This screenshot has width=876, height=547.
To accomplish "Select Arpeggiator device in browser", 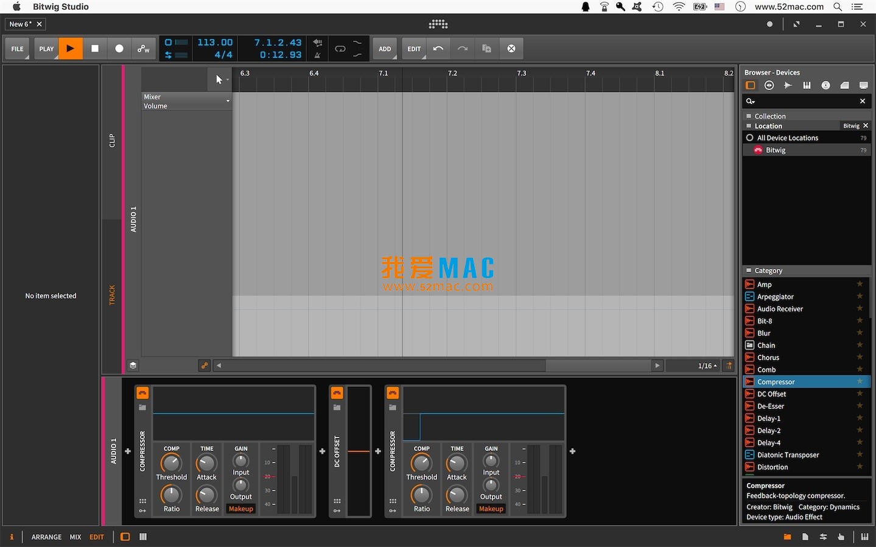I will tap(807, 297).
